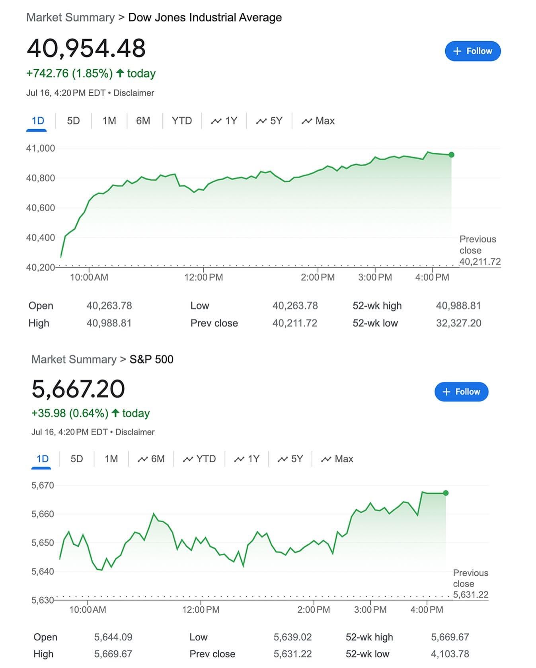Go to Market Summary from Dow Jones breadcrumb

[70, 18]
